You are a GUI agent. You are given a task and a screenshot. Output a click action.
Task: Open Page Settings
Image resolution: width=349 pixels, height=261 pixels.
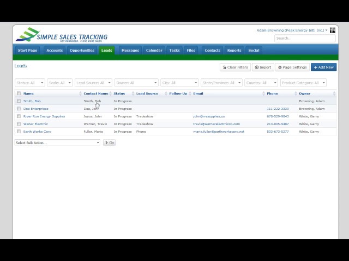tap(292, 67)
